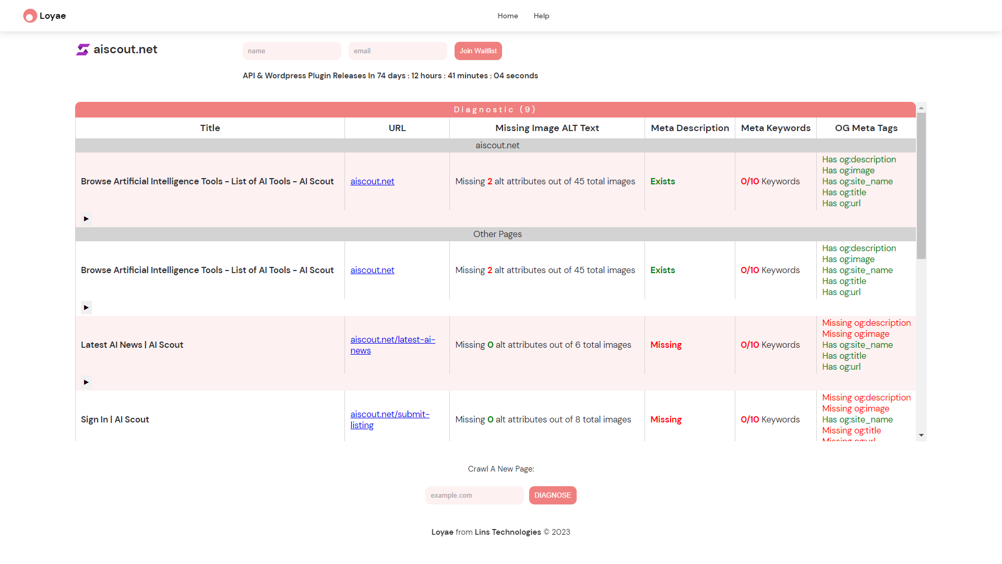Viewport: 1002px width, 564px height.
Task: Click the Sign In | AI Scout title
Action: tap(115, 419)
